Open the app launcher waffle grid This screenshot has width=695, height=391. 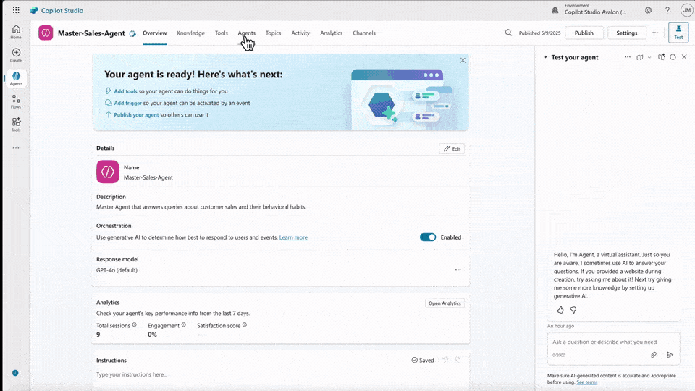click(16, 10)
